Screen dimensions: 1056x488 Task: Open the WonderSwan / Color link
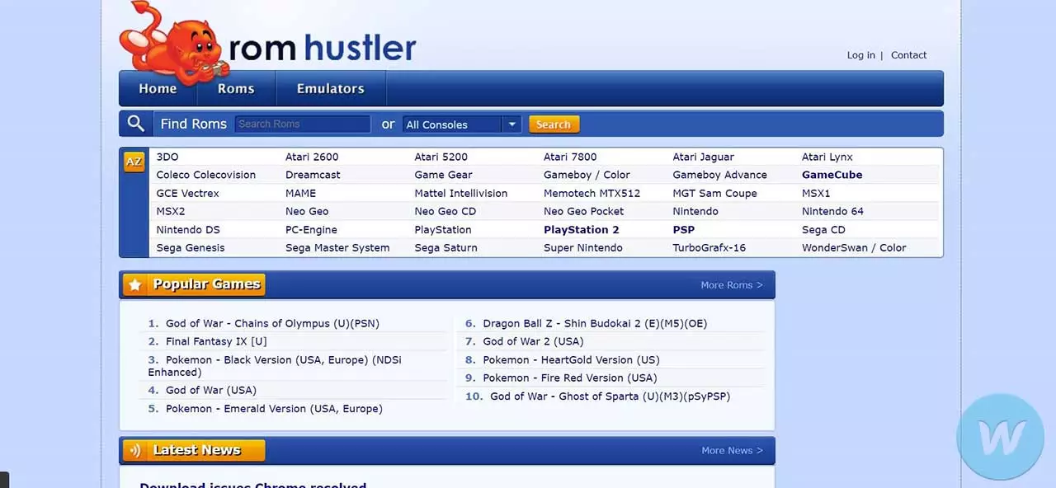[x=854, y=247]
